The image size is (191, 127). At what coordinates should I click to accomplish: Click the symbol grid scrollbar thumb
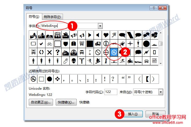click(161, 43)
